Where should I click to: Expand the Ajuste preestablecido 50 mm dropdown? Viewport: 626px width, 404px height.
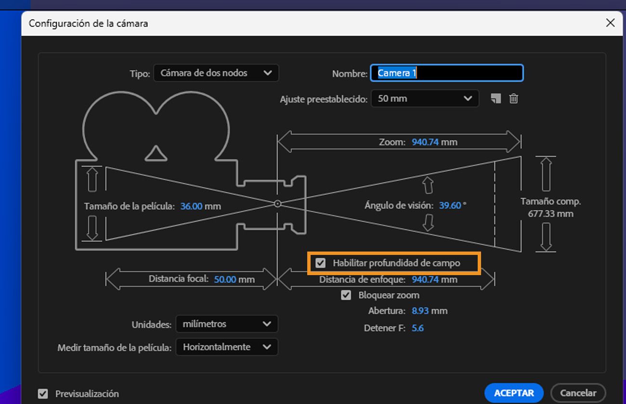425,99
